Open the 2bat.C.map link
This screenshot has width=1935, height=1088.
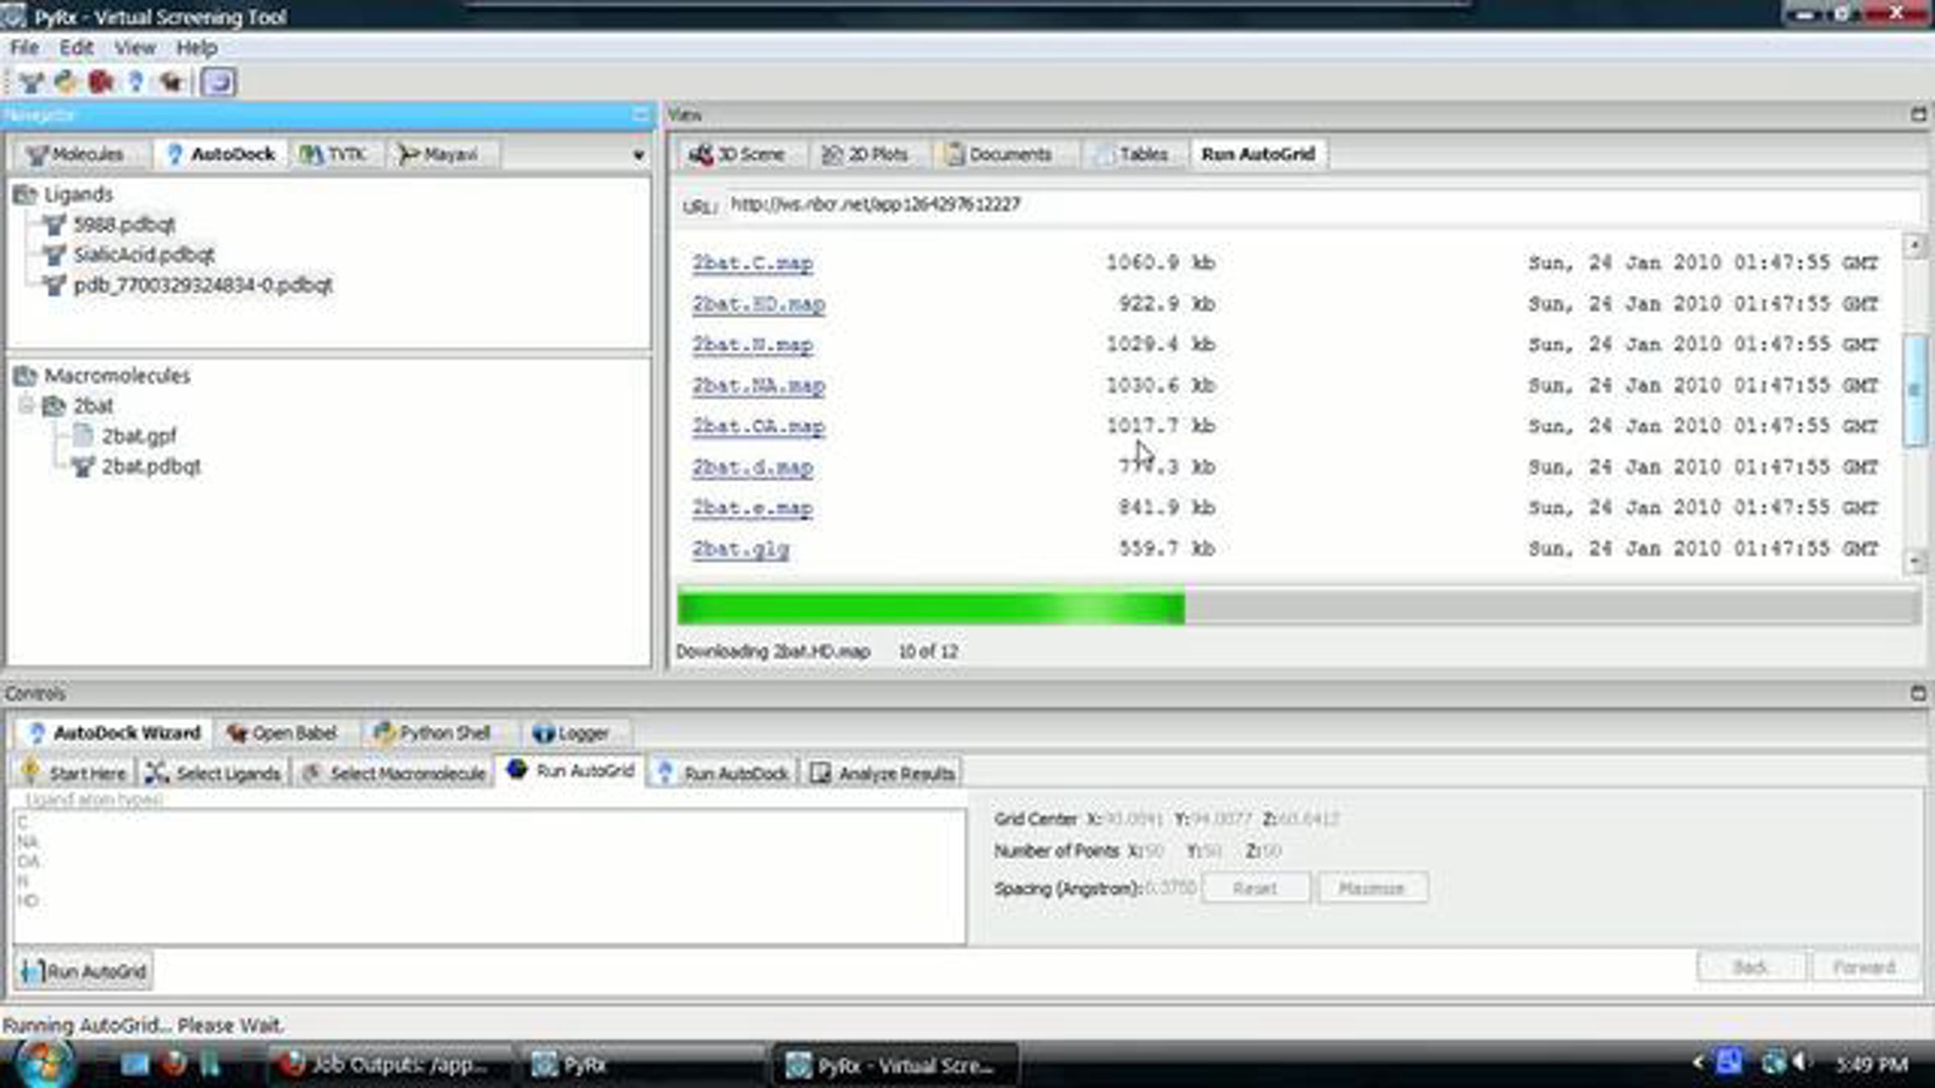pyautogui.click(x=752, y=264)
